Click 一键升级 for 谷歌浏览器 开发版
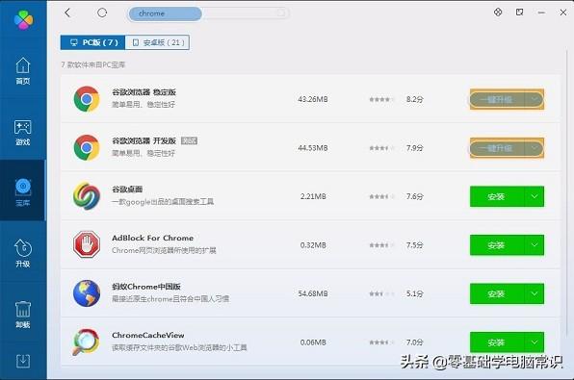The width and height of the screenshot is (574, 380). [x=497, y=148]
